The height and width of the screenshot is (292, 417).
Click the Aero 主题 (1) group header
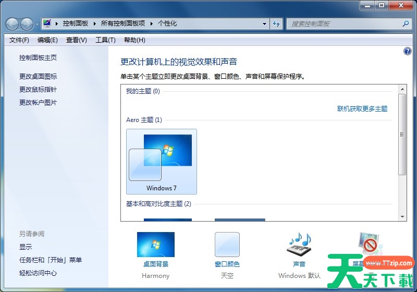pyautogui.click(x=144, y=120)
